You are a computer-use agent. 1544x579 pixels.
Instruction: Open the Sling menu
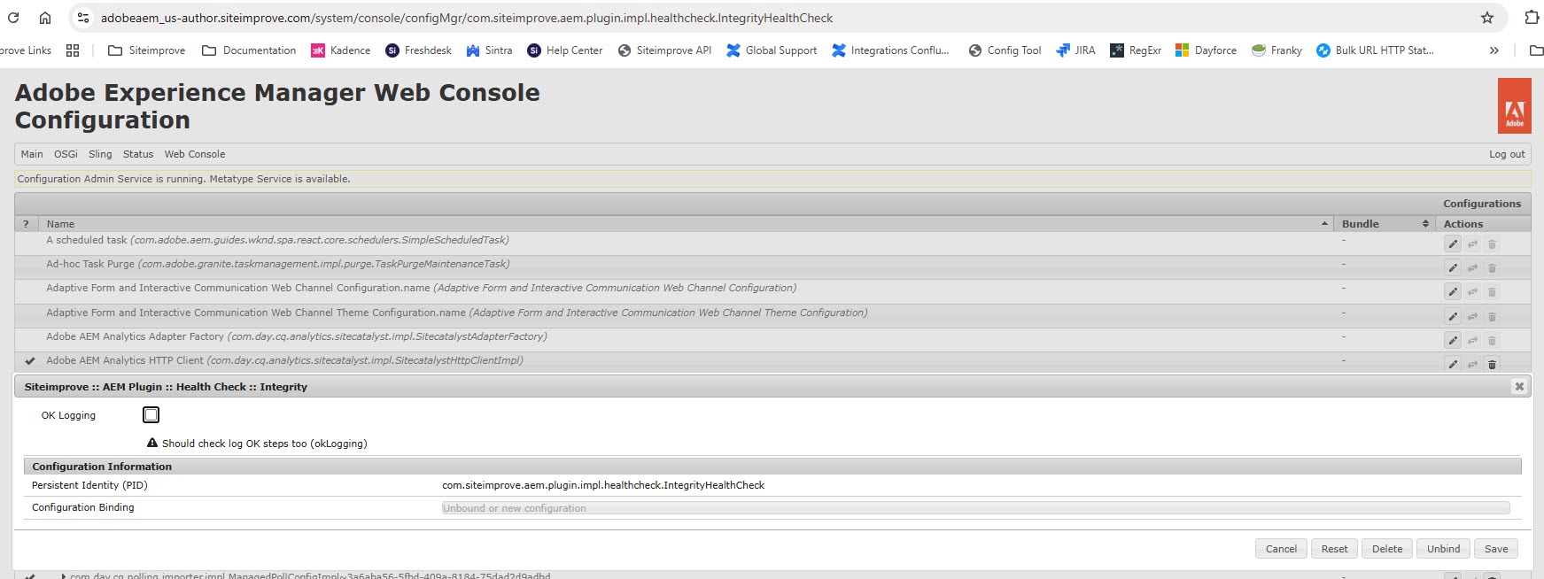[100, 154]
